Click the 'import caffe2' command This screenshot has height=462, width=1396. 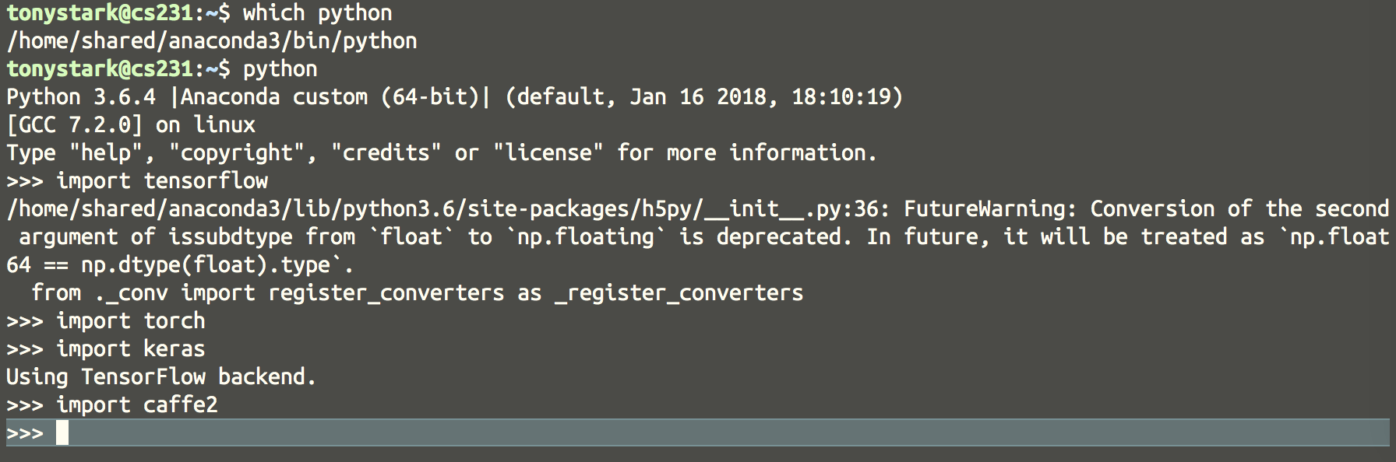point(137,405)
